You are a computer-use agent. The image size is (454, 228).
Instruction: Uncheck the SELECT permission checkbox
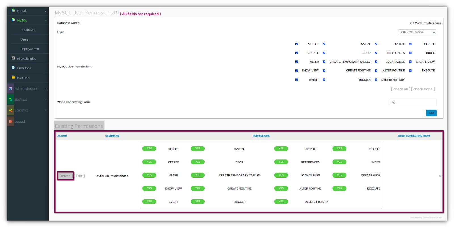(x=297, y=44)
